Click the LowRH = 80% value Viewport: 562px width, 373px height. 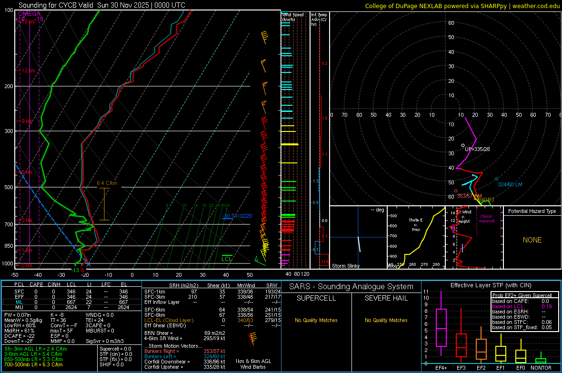20,326
